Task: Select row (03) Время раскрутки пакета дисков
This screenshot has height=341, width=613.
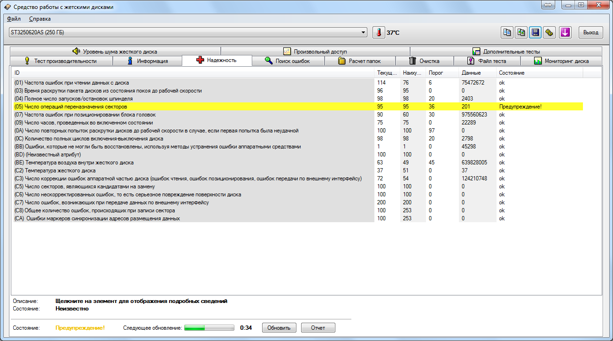Action: coord(297,91)
